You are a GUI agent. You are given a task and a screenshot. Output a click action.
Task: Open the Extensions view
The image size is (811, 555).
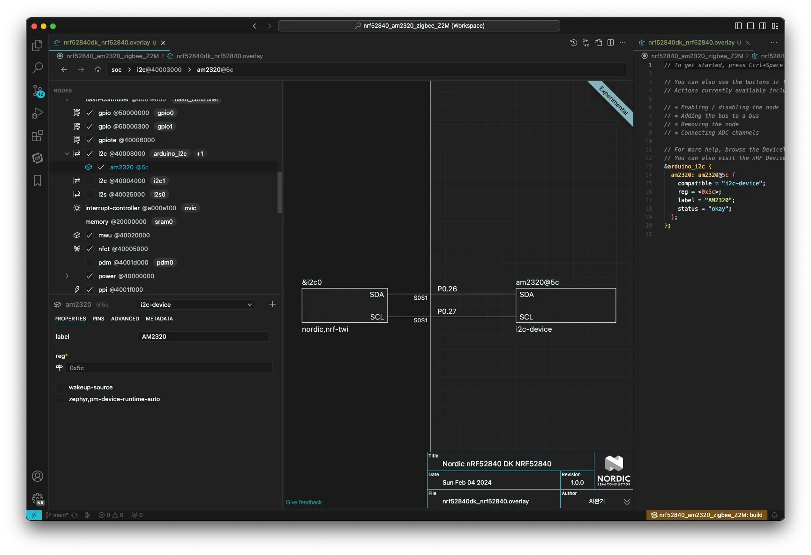click(x=38, y=136)
